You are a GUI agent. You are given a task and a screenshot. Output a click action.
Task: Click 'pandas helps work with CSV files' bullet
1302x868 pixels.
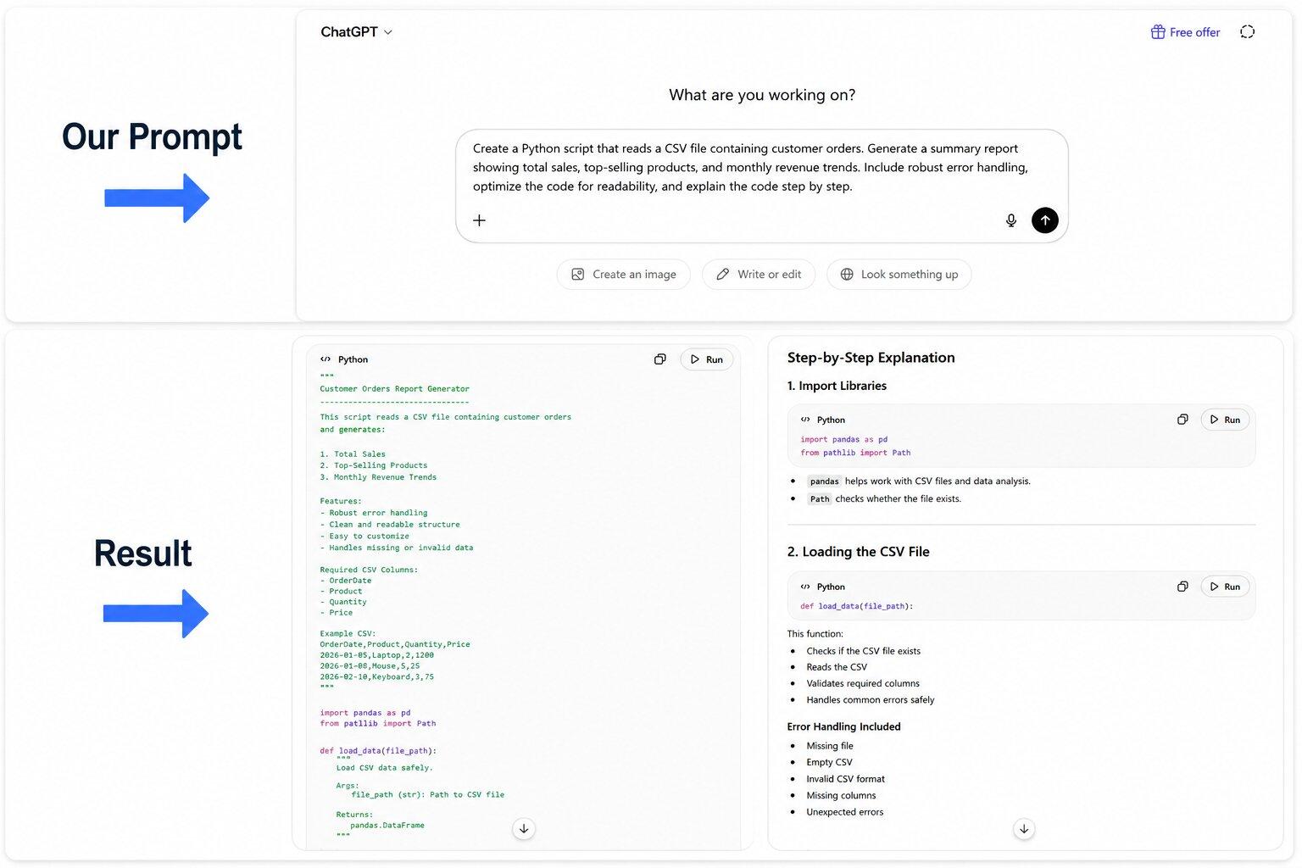pos(919,481)
